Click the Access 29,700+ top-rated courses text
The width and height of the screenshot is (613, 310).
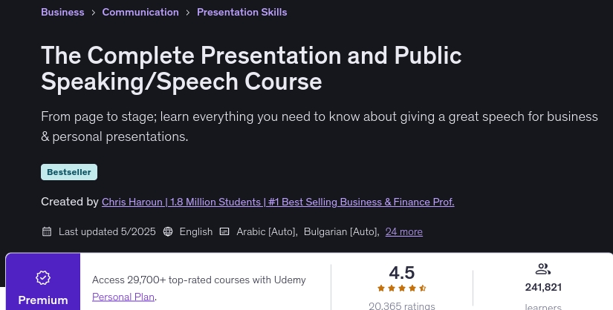(199, 280)
